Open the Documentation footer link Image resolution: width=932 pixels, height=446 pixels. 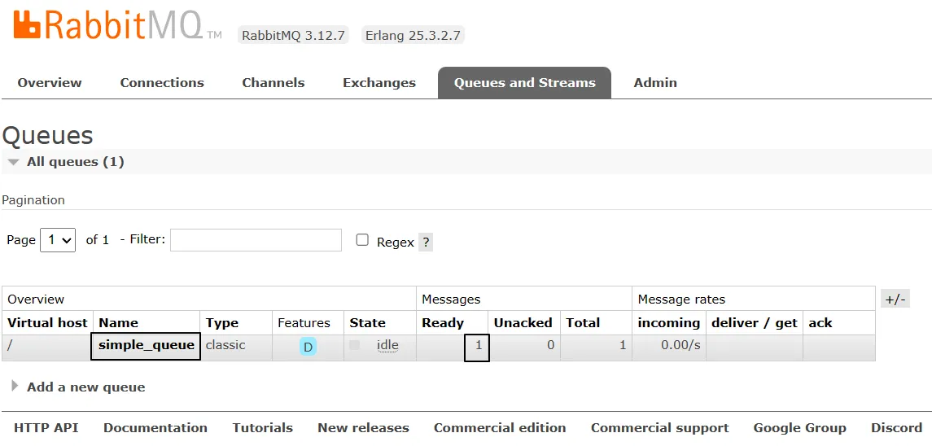pos(155,428)
